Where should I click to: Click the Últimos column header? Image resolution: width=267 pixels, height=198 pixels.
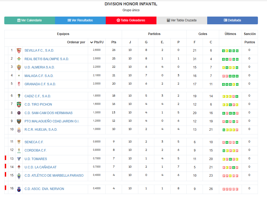coord(230,34)
